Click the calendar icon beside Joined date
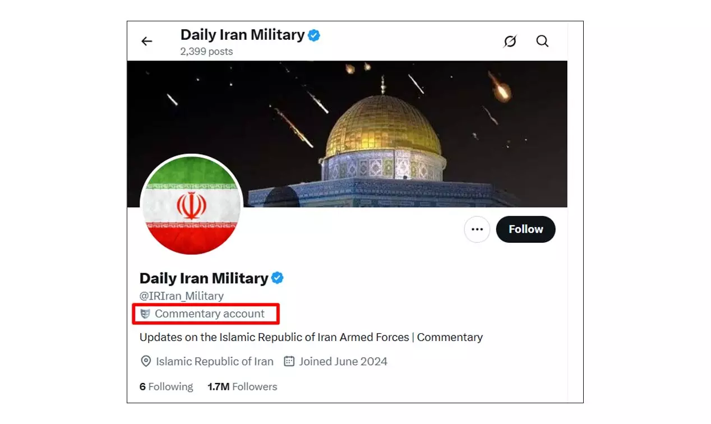This screenshot has width=711, height=424. pyautogui.click(x=289, y=361)
